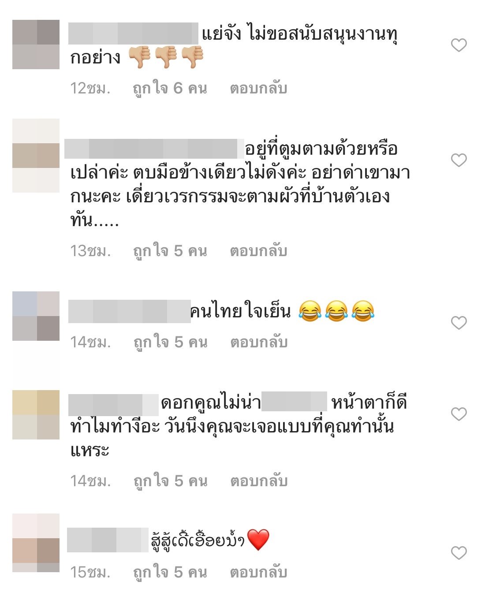Tap ตอบกลับ under the ดอกคูณไม่น่า comment
This screenshot has width=496, height=607.
tap(259, 481)
